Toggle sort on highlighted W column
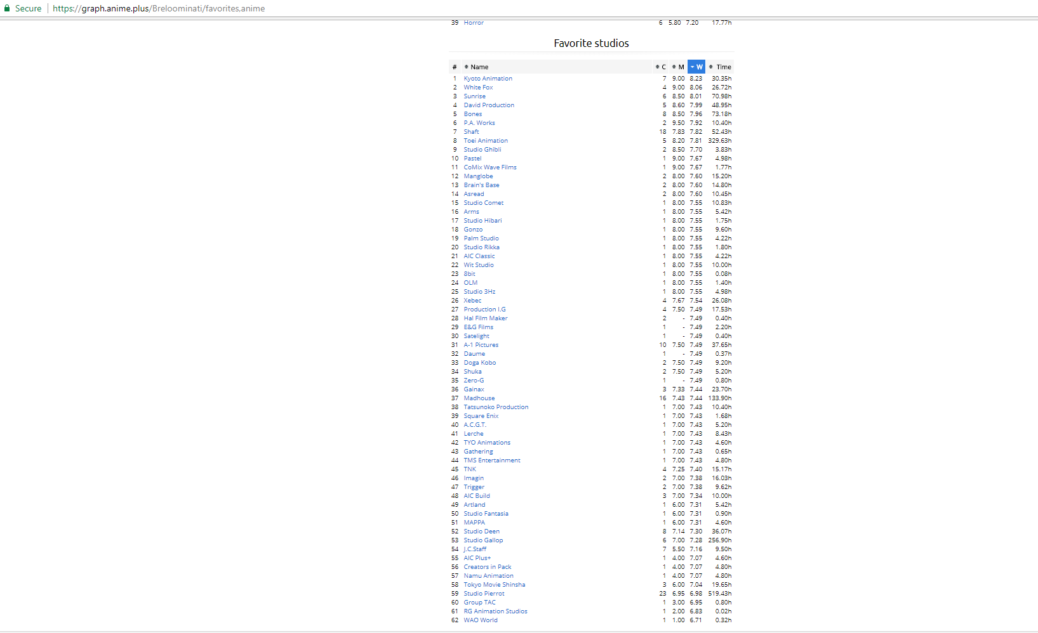Viewport: 1038px width, 633px height. click(x=696, y=67)
